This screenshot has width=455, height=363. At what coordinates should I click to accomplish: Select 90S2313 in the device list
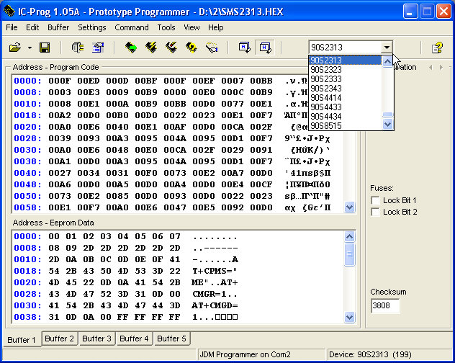coord(346,60)
